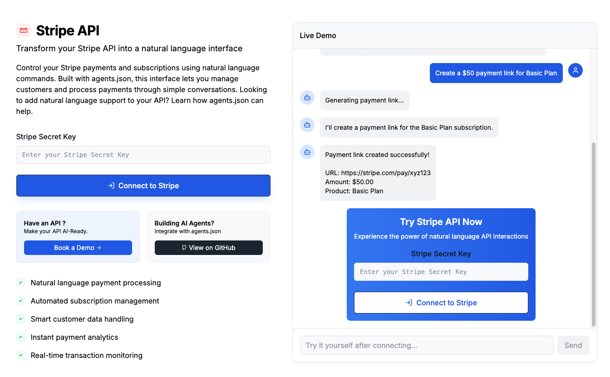Screen dimensions: 610x377
Task: Click the Book a Demo button
Action: coord(78,248)
